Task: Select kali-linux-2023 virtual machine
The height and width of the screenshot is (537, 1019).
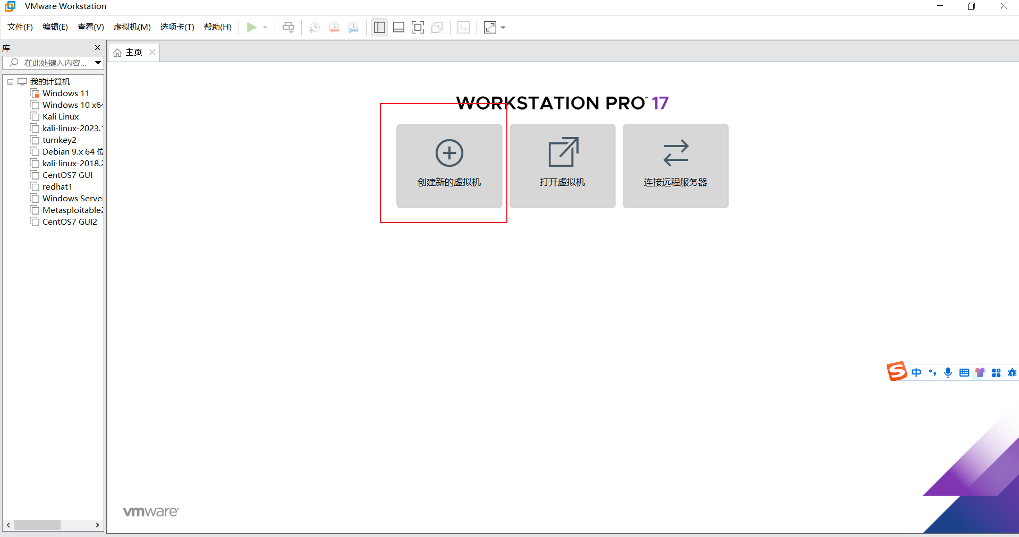Action: tap(72, 129)
